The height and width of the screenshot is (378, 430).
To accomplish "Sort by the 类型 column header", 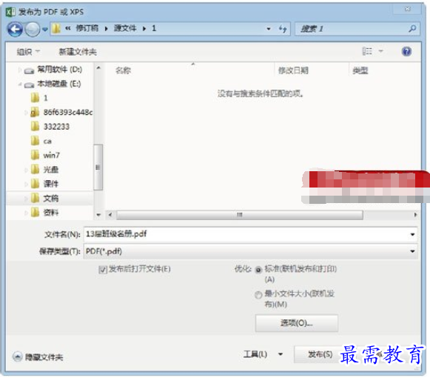I will click(360, 70).
